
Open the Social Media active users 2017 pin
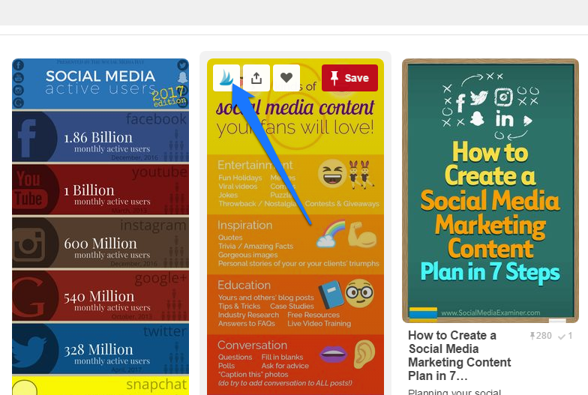(x=100, y=226)
